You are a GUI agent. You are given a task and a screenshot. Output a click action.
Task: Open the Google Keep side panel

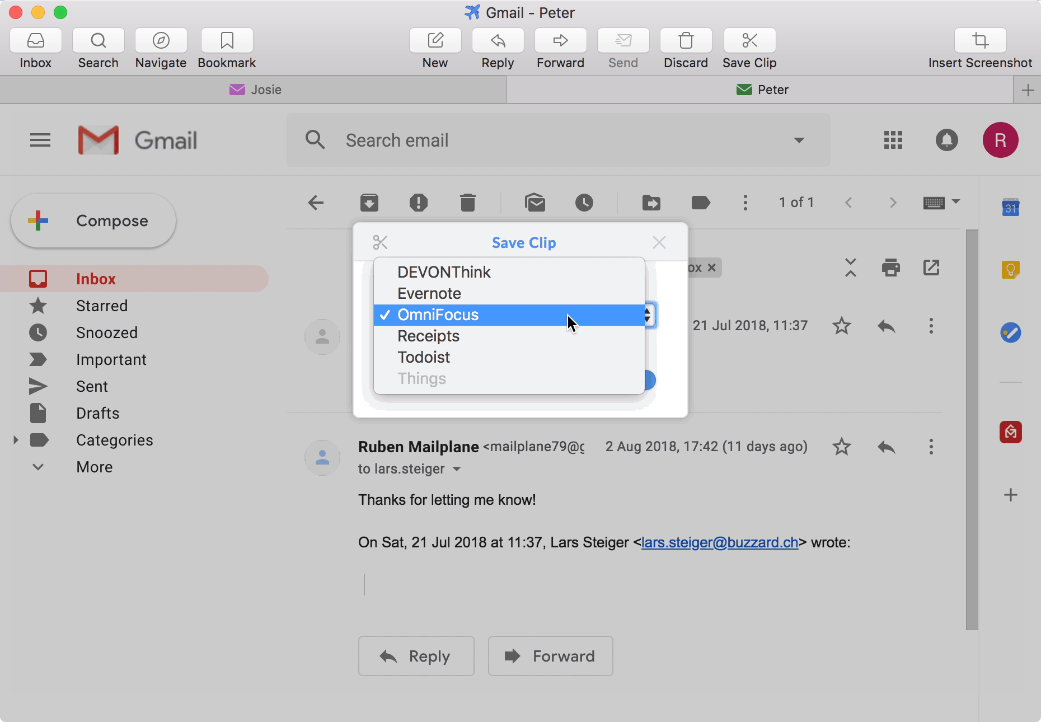click(x=1011, y=270)
